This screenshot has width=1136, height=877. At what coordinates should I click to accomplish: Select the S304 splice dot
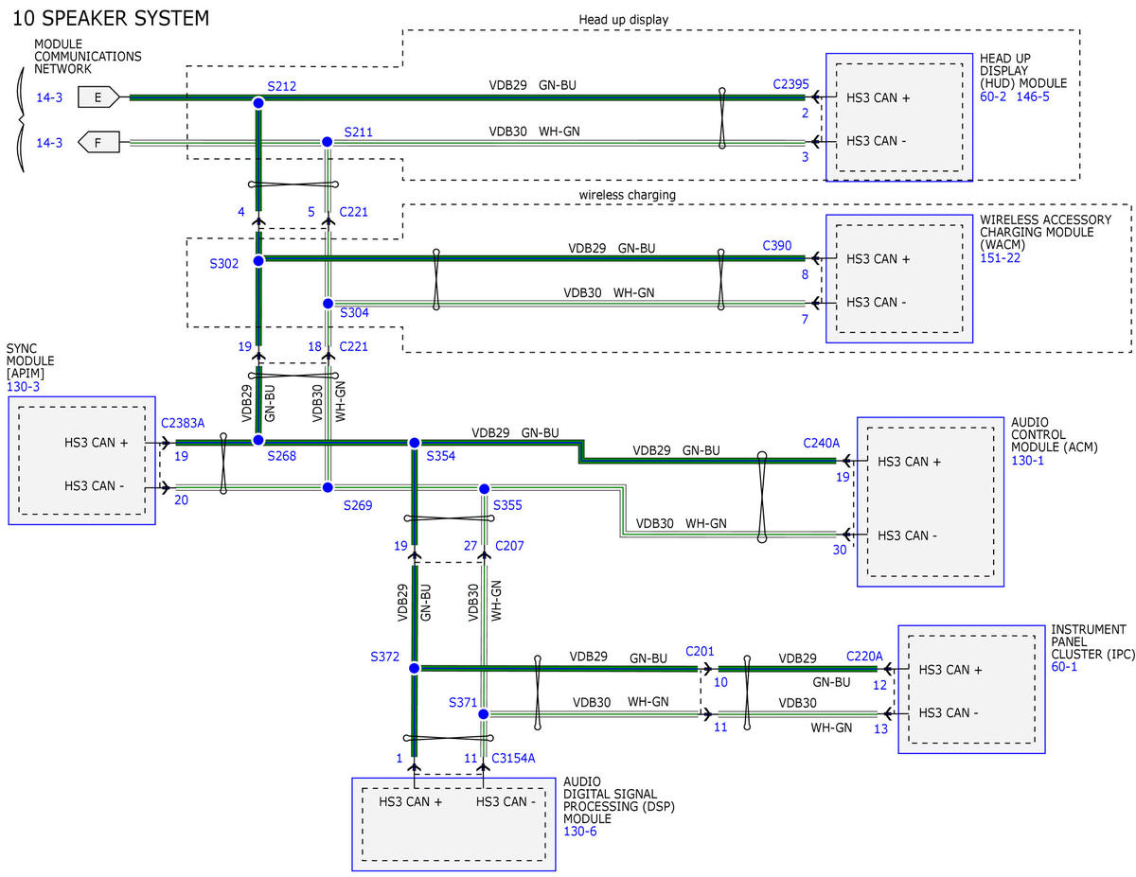pos(327,304)
